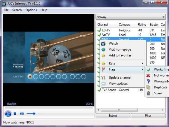This screenshot has height=127, width=169.
Task: Choose Watch from the context menu
Action: coord(123,43)
